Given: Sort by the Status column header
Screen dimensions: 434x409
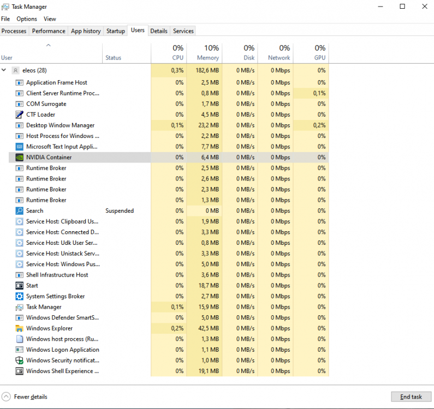Looking at the screenshot, I should click(127, 53).
